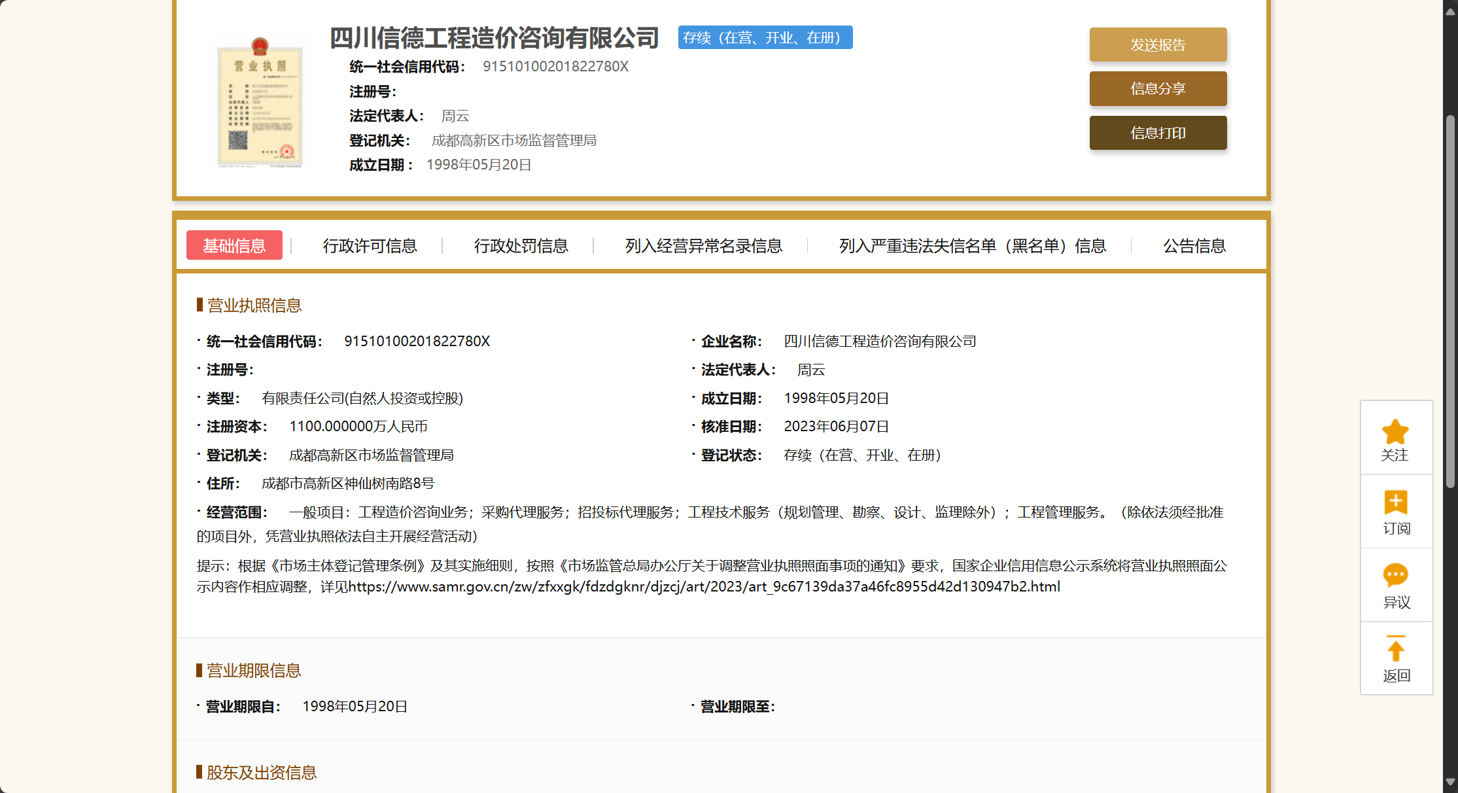Switch to the 公告信息 tab

[x=1194, y=246]
